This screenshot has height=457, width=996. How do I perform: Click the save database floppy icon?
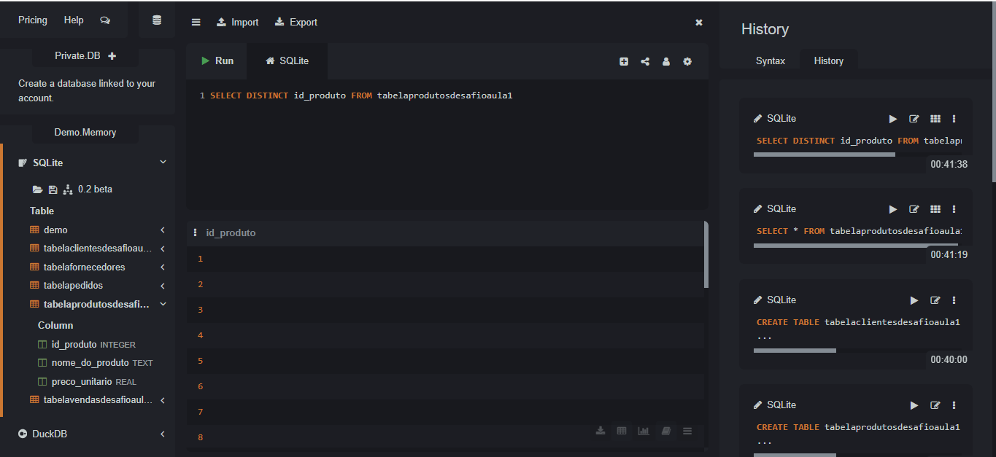[x=53, y=190]
